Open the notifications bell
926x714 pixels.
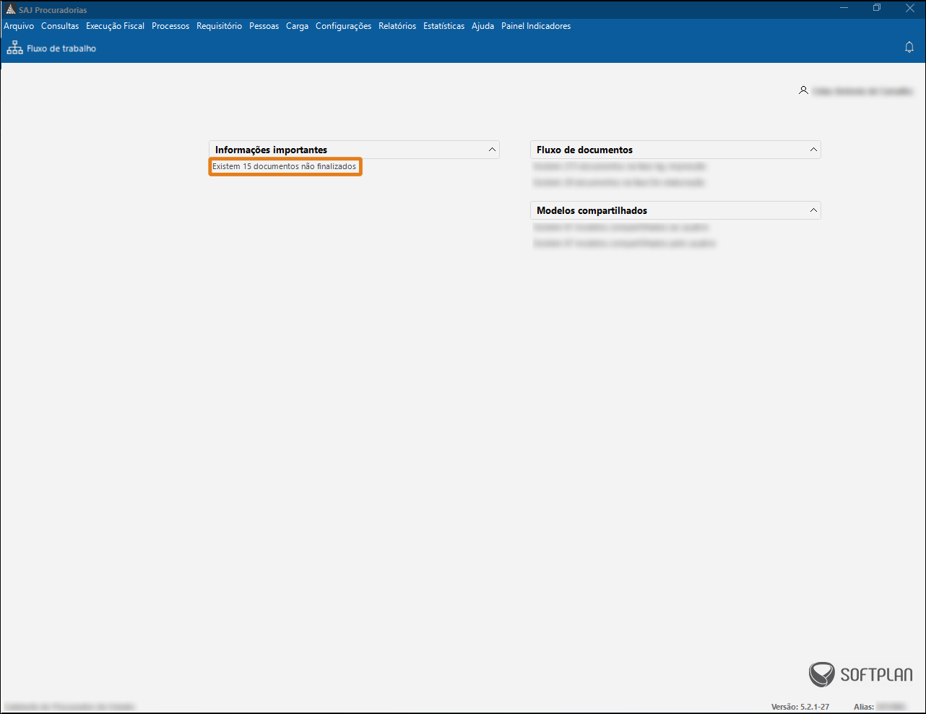click(x=909, y=48)
